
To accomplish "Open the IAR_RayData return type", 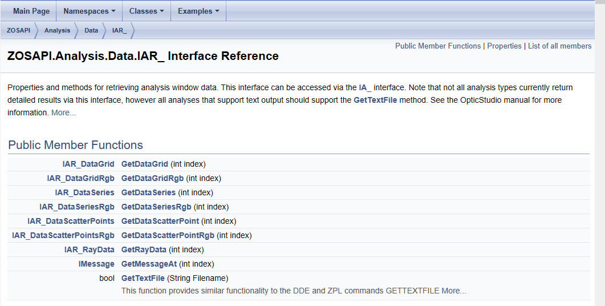I will pos(90,249).
